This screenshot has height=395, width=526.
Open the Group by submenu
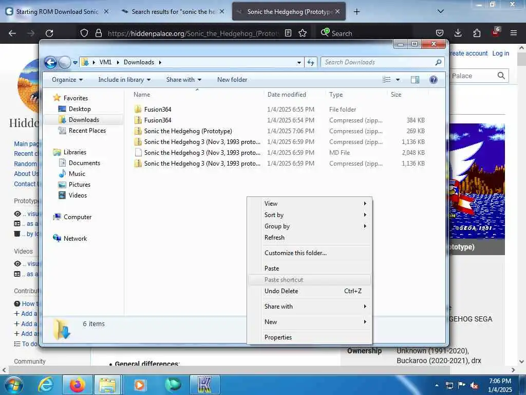(x=310, y=226)
